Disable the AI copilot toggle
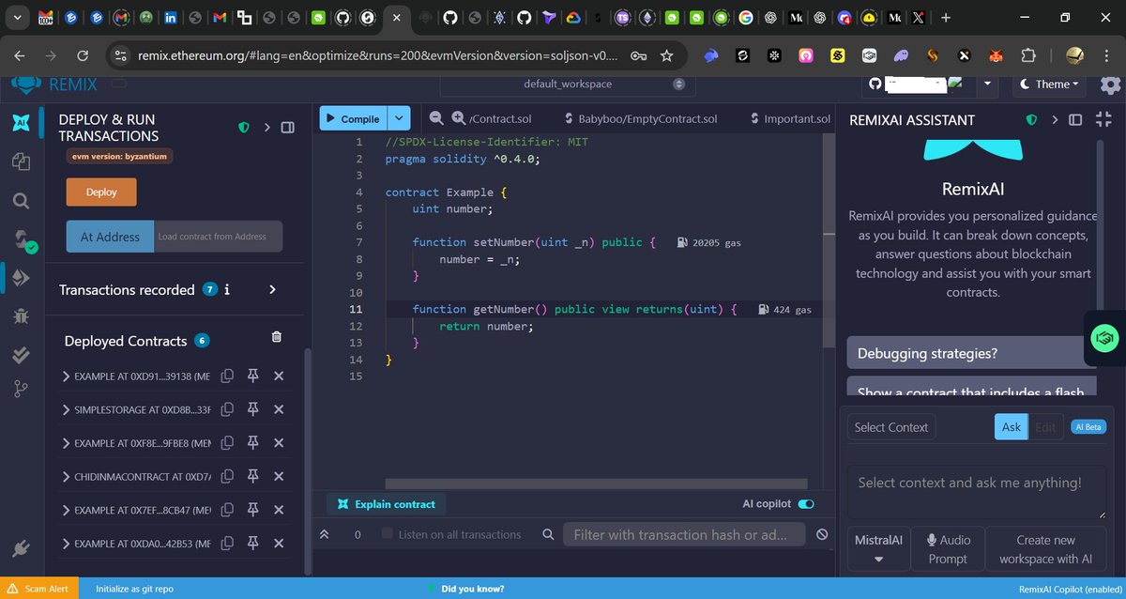 (807, 503)
